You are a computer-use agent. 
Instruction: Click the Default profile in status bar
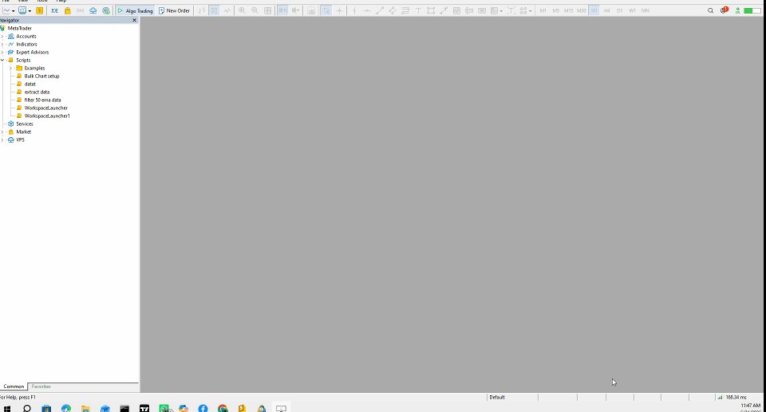click(x=497, y=398)
